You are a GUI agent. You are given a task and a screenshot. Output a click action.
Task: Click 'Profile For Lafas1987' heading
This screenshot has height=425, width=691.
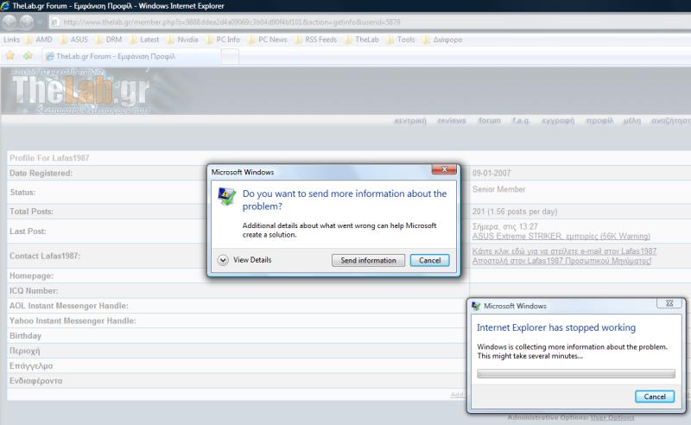(49, 158)
